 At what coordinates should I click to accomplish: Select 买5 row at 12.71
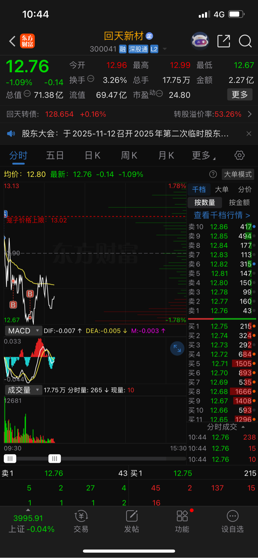(222, 364)
